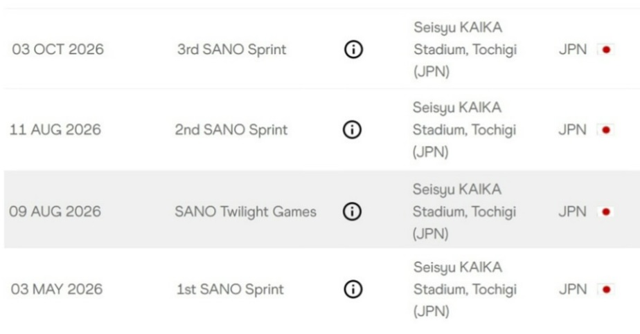Click Japan flag in SANO Twilight Games row
Viewport: 640px width, 334px height.
(x=607, y=212)
